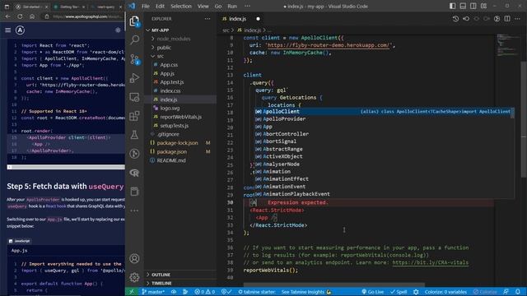Open App.css in the explorer
Screen dimensions: 527x296
tap(180, 65)
